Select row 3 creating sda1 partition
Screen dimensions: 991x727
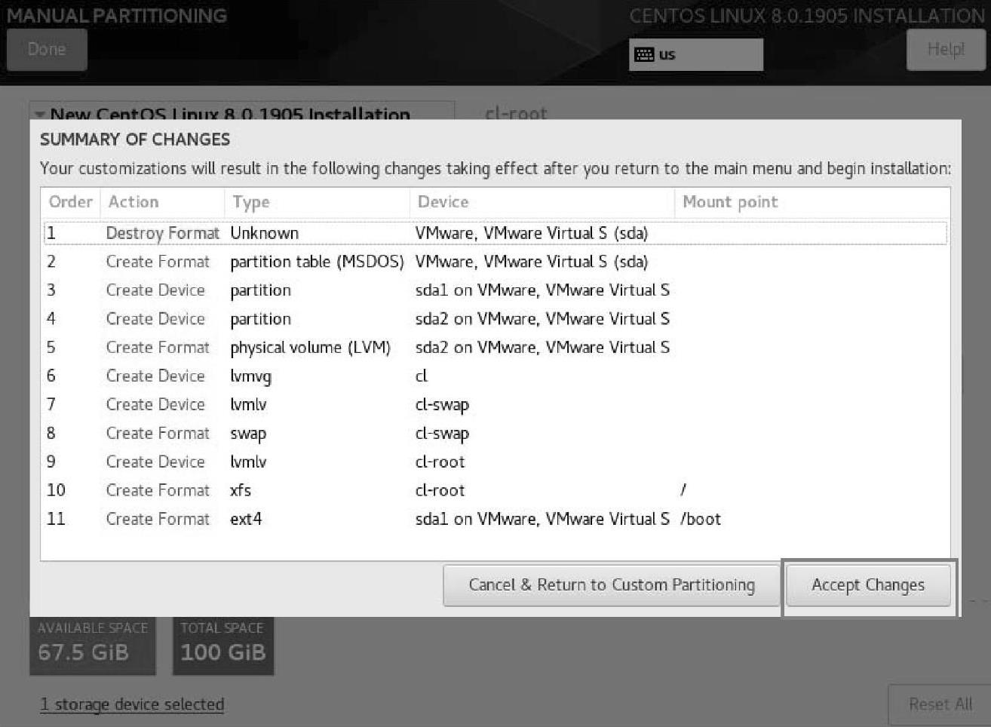[495, 290]
